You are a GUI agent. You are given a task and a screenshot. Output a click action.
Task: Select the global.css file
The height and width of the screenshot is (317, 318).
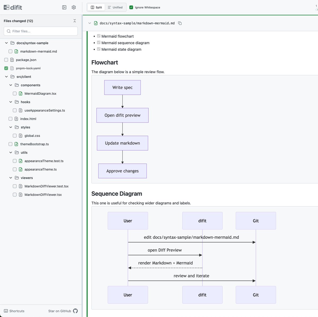pyautogui.click(x=32, y=136)
